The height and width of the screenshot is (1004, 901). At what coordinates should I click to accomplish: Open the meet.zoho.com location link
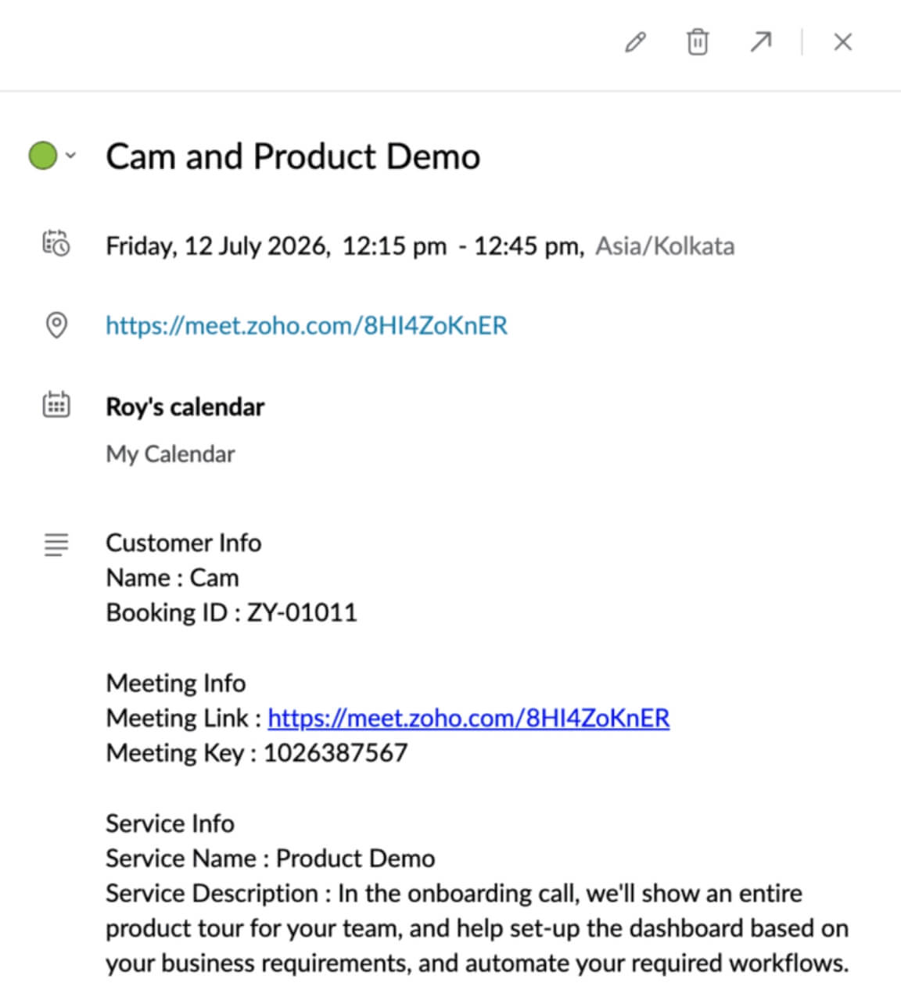pos(307,325)
